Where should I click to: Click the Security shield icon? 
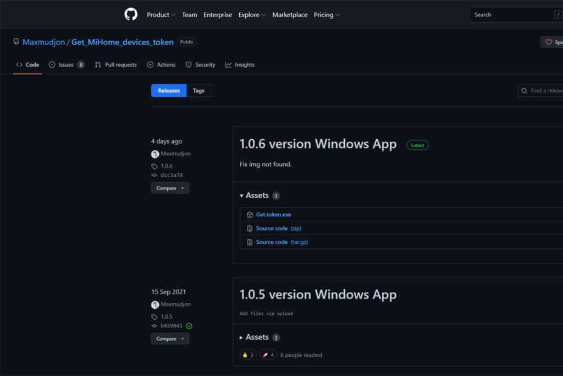tap(189, 65)
